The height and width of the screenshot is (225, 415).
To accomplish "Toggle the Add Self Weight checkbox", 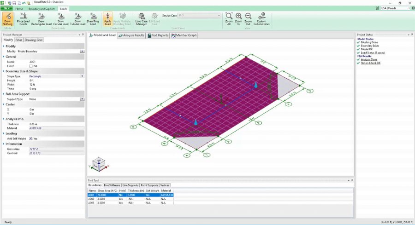I will pos(31,138).
